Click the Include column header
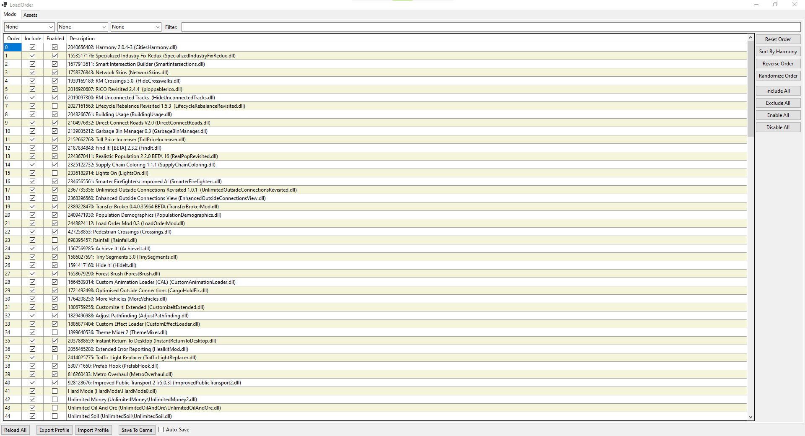This screenshot has height=436, width=805. pyautogui.click(x=33, y=39)
